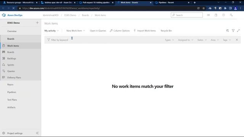Stop page loading in browser toolbar
This screenshot has width=244, height=137.
click(x=13, y=8)
